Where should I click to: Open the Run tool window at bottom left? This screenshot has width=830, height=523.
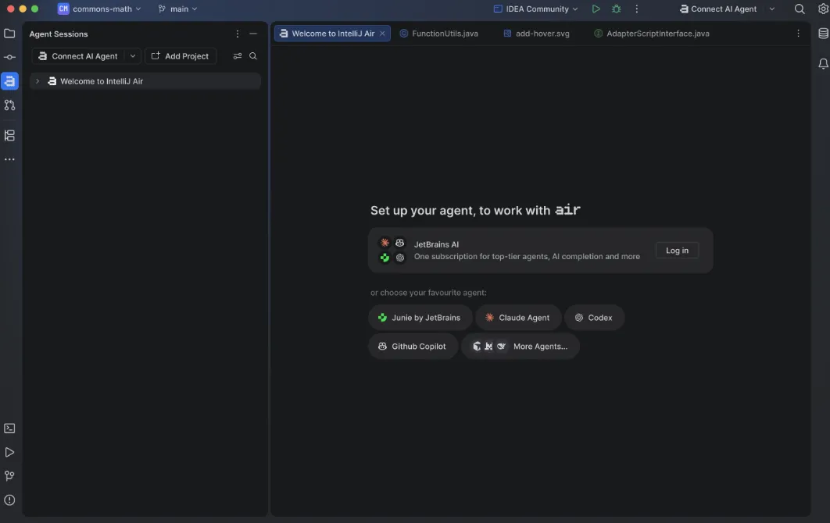(9, 452)
